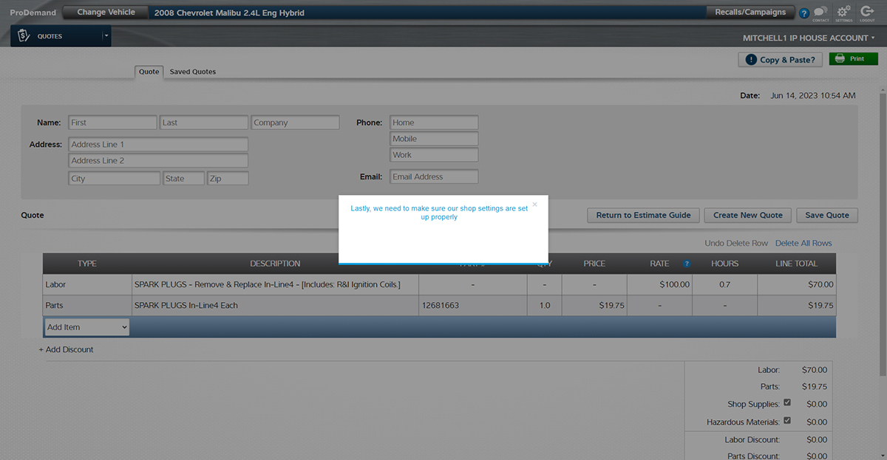
Task: Click the Copy & Paste exclamation icon
Action: [x=751, y=60]
